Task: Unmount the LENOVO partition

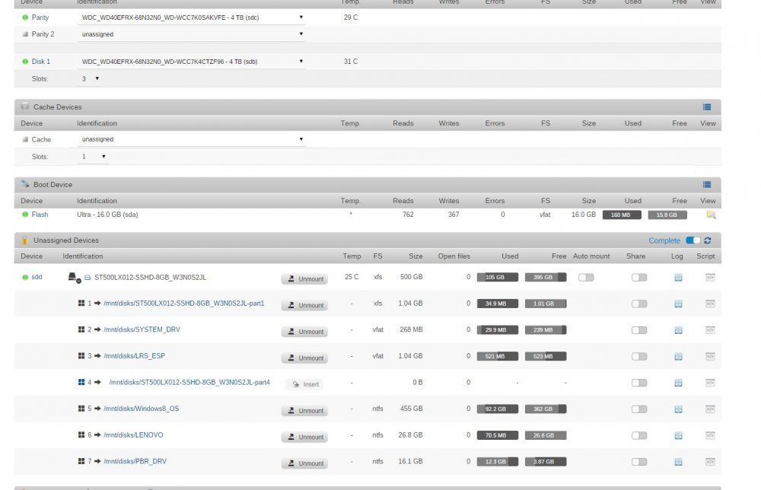Action: [305, 437]
